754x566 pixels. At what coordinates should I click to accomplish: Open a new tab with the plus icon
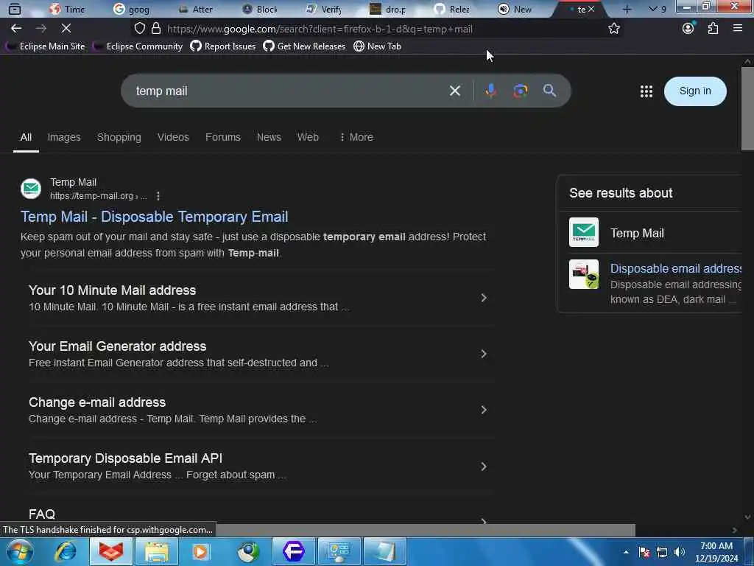pos(627,9)
